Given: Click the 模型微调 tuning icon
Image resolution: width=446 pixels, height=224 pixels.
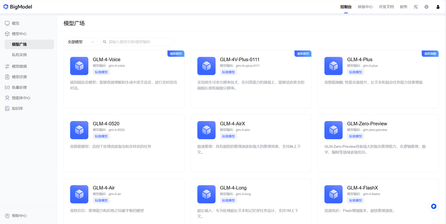Looking at the screenshot, I should pos(7,66).
